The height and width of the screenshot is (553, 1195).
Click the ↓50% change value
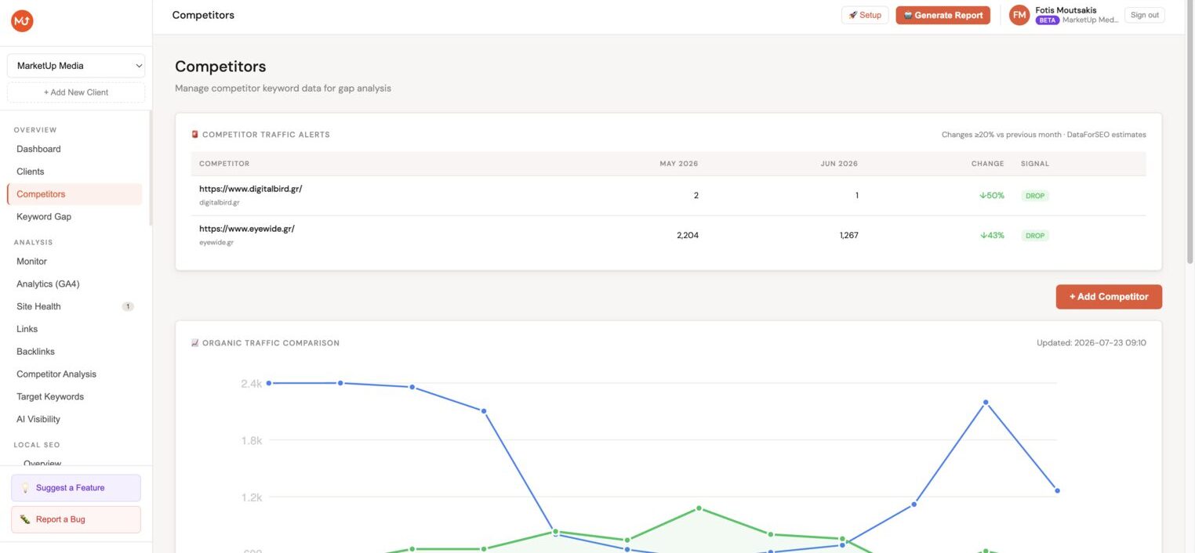(992, 196)
